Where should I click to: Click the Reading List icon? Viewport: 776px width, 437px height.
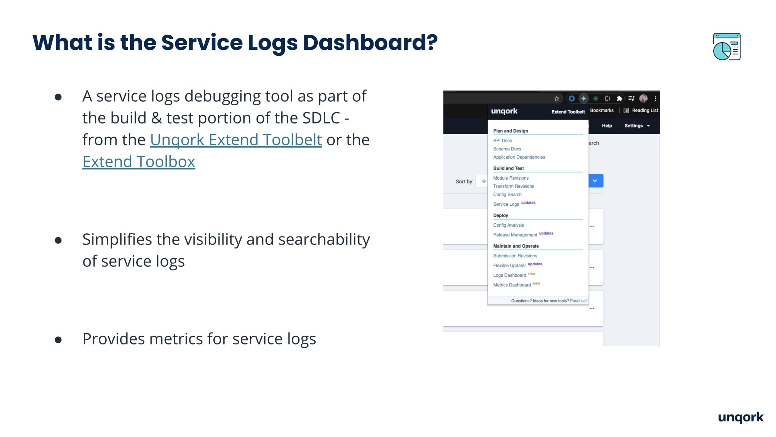626,110
